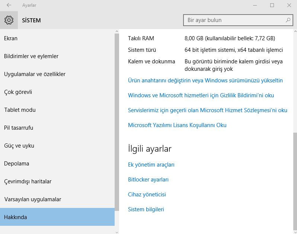Viewport: 297px width, 234px height.
Task: Click the back arrow icon
Action: (x=9, y=5)
